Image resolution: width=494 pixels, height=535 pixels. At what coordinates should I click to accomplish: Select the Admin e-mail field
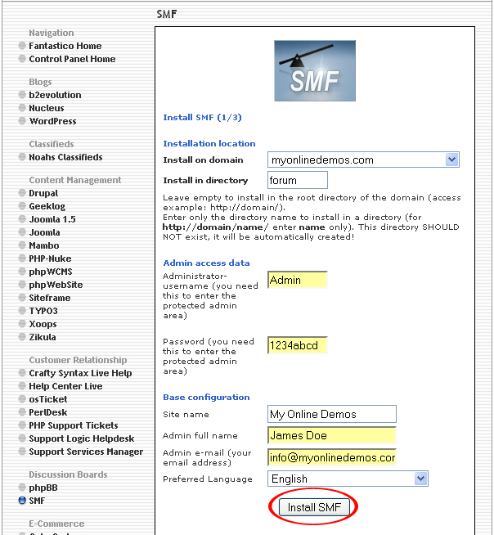[331, 457]
